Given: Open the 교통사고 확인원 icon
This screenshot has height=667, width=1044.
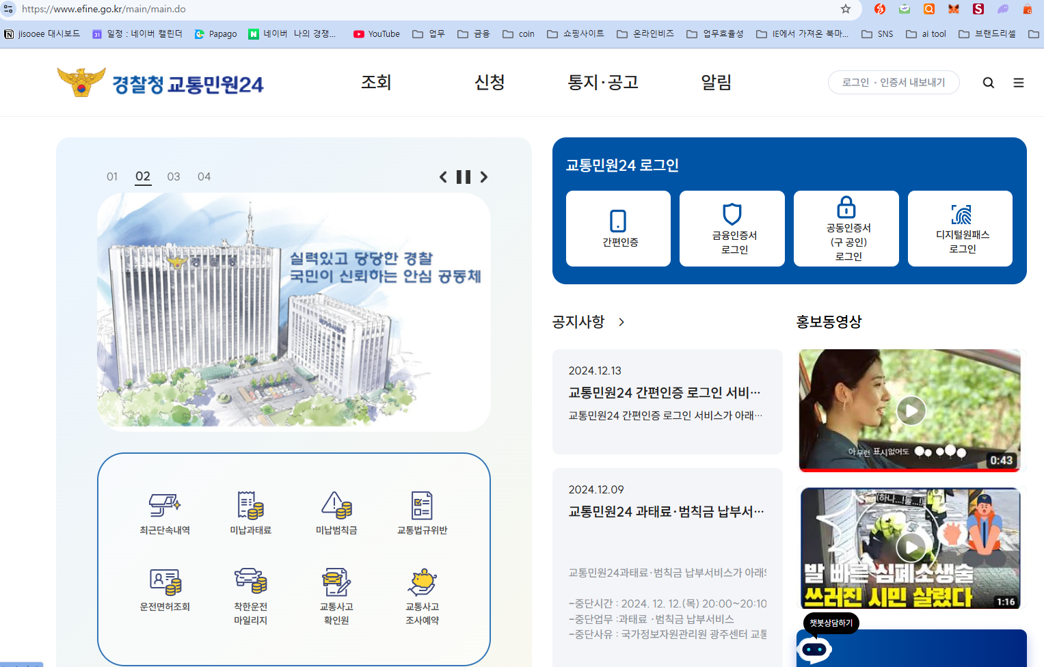Looking at the screenshot, I should click(x=336, y=597).
